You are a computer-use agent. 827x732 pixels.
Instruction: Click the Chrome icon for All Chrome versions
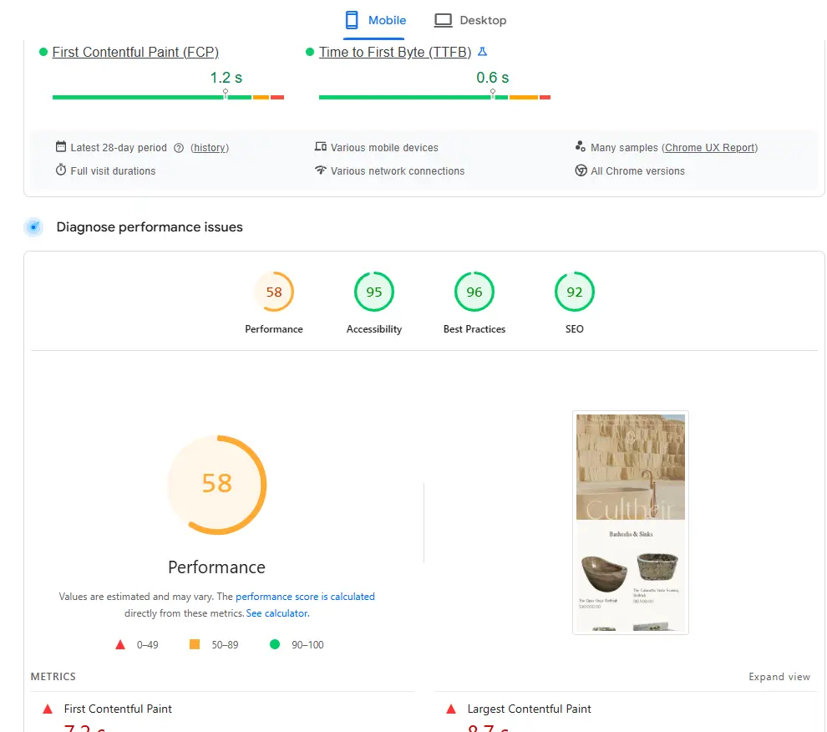pyautogui.click(x=581, y=170)
